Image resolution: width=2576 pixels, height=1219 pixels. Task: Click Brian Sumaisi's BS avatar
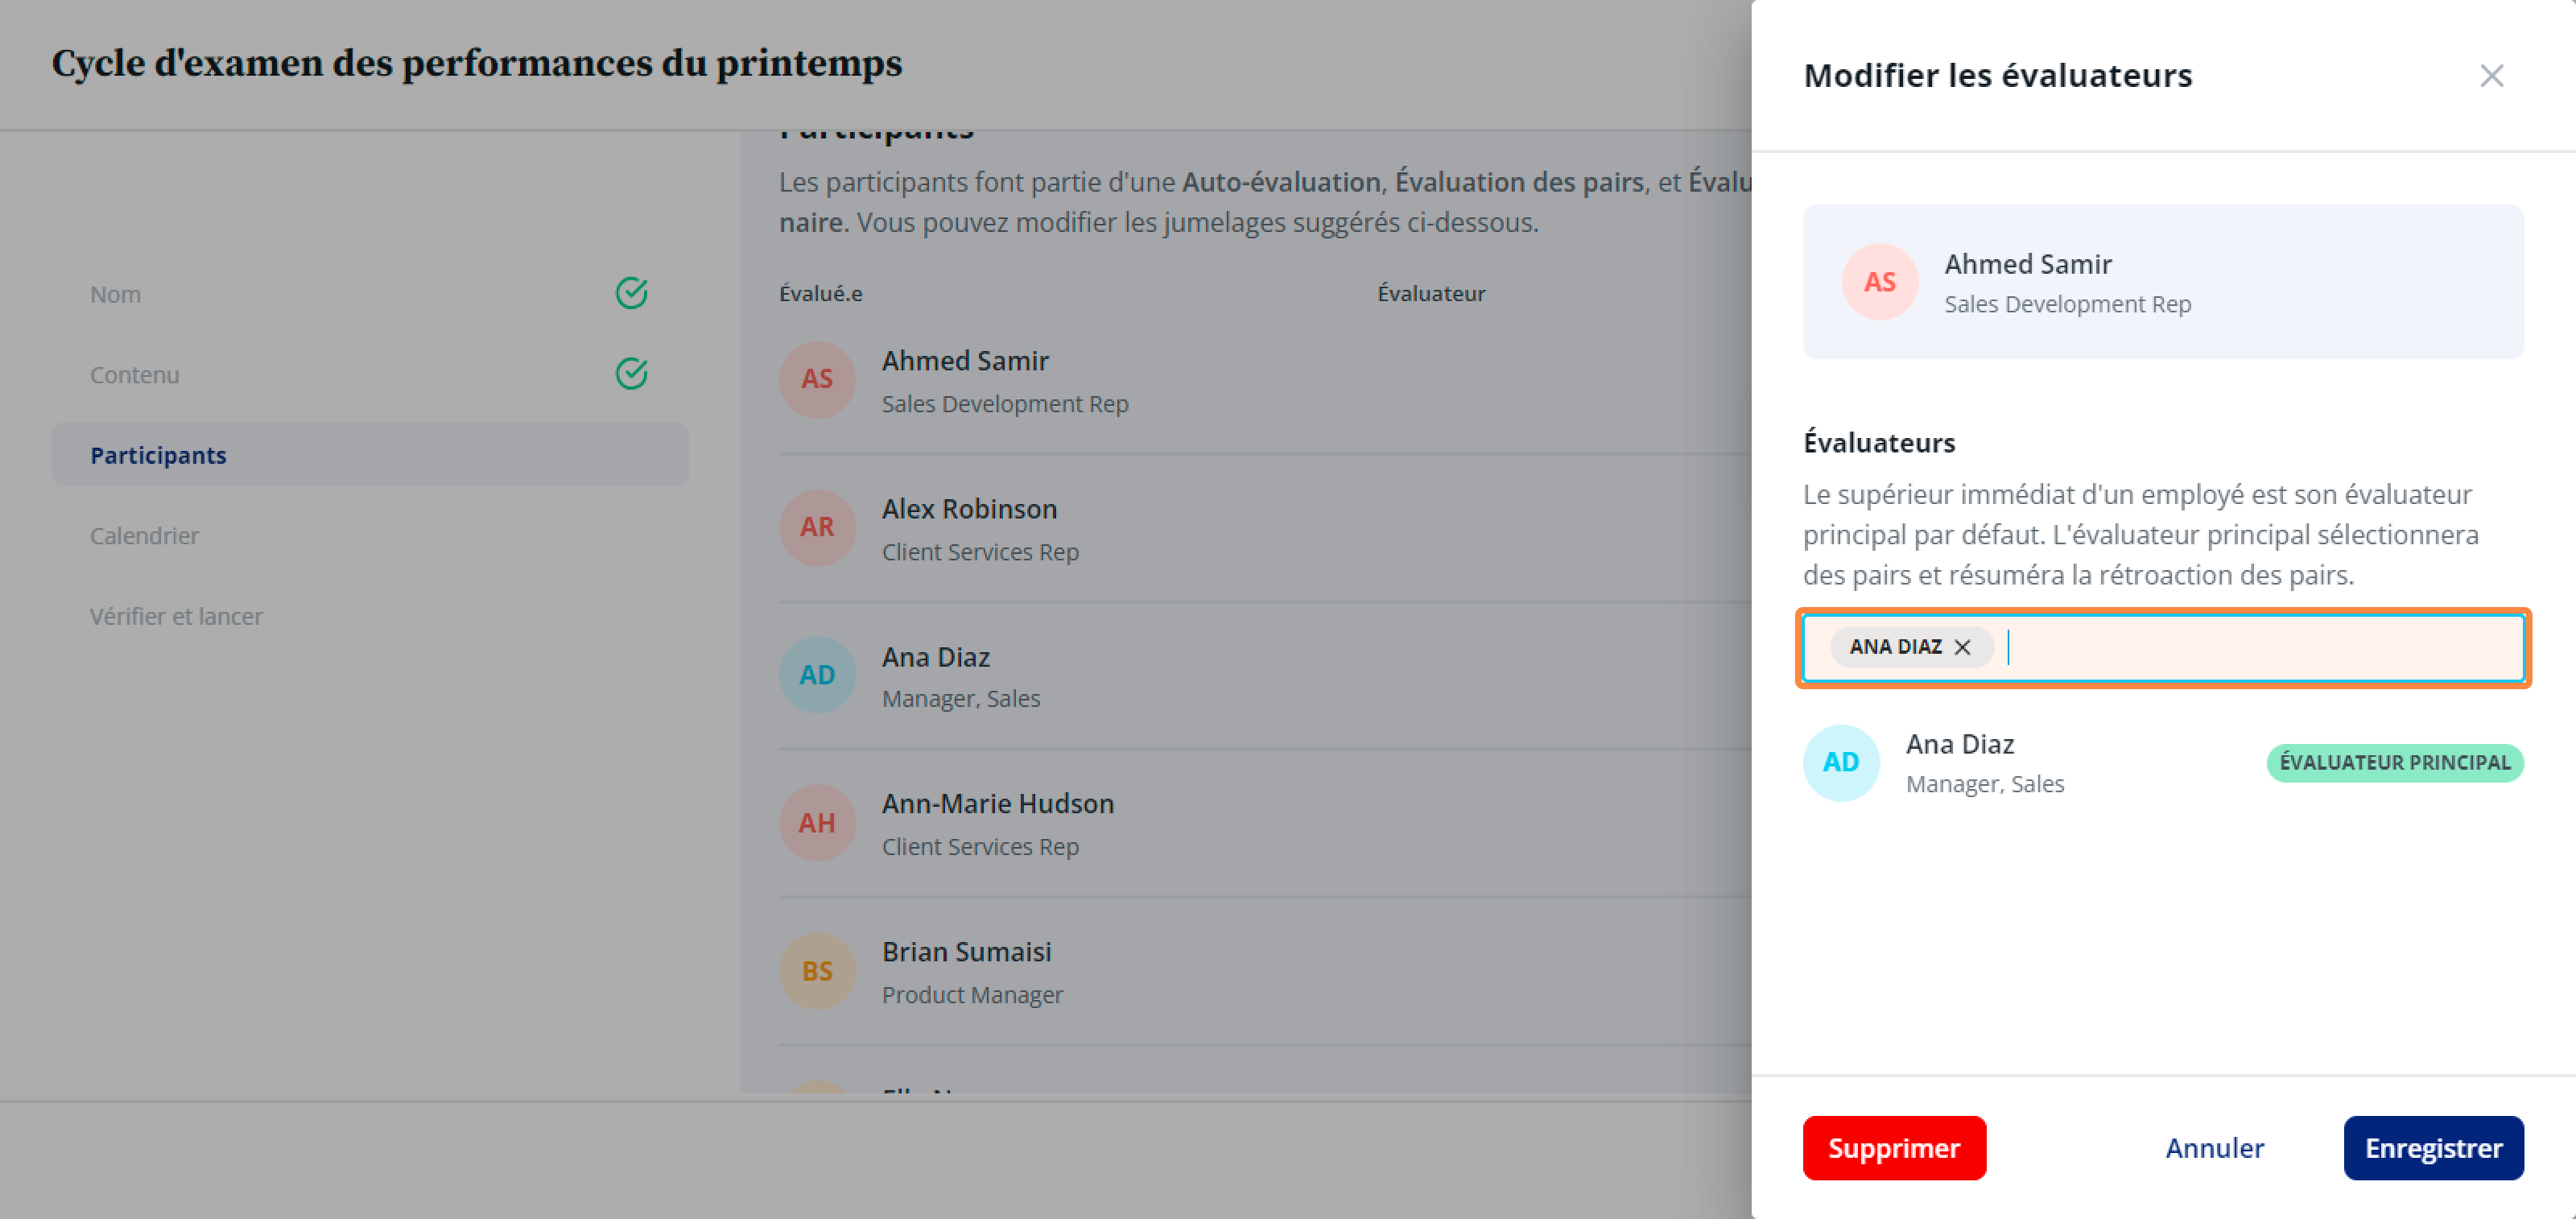(817, 971)
